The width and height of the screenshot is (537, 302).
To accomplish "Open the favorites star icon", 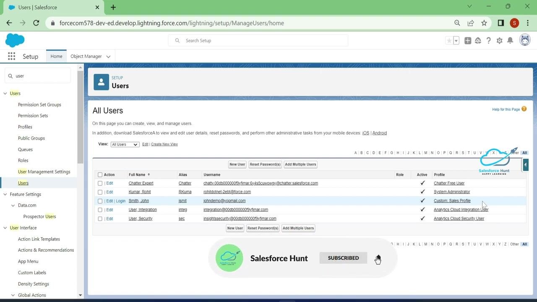I will (449, 41).
